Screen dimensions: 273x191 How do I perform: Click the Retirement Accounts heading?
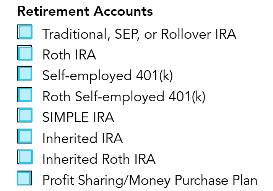coord(85,12)
